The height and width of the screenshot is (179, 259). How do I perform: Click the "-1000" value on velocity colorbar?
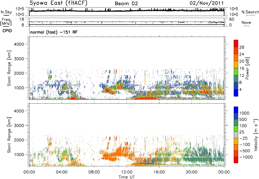click(x=246, y=157)
